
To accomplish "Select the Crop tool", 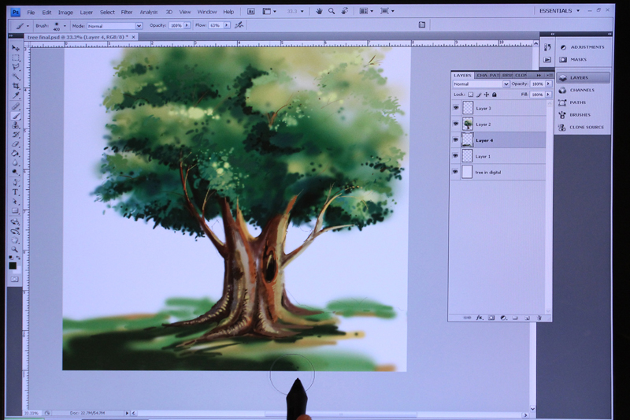I will coord(16,86).
